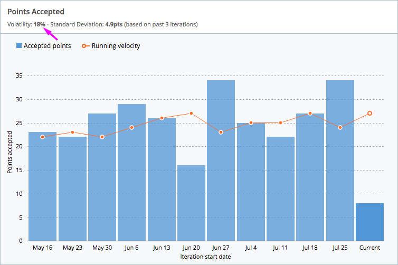Toggle the Accepted points legend entry
Image resolution: width=398 pixels, height=265 pixels.
(44, 46)
